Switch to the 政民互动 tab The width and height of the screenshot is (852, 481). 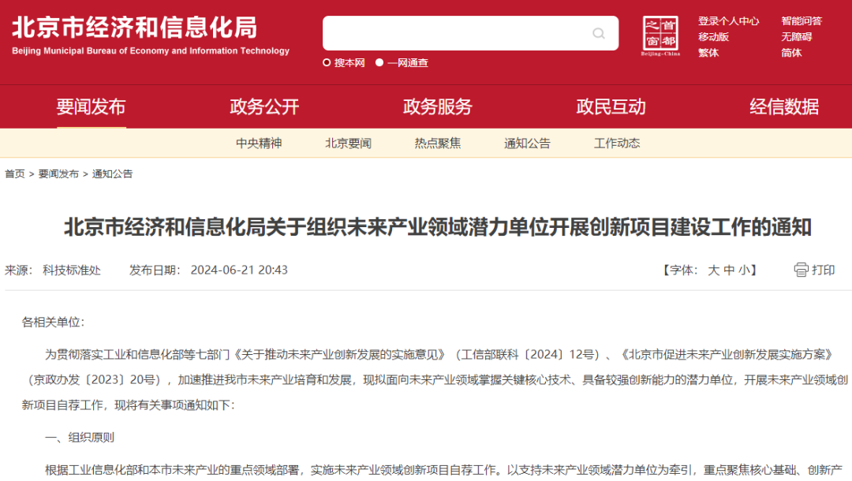point(611,106)
